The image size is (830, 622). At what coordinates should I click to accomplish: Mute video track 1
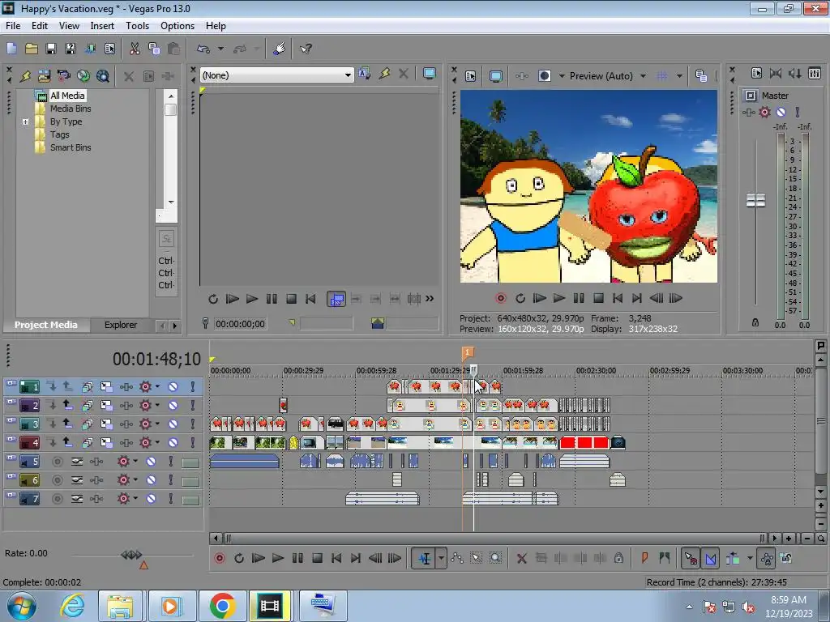click(x=173, y=386)
